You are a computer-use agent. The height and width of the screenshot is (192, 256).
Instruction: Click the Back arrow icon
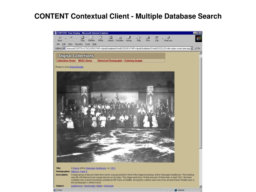pyautogui.click(x=60, y=37)
